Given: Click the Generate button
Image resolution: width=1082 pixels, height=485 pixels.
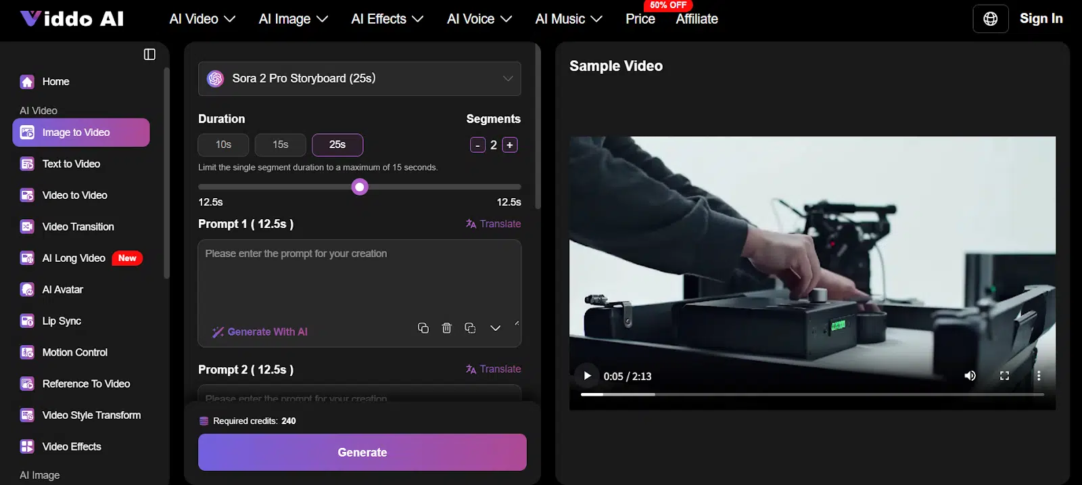Looking at the screenshot, I should 362,453.
